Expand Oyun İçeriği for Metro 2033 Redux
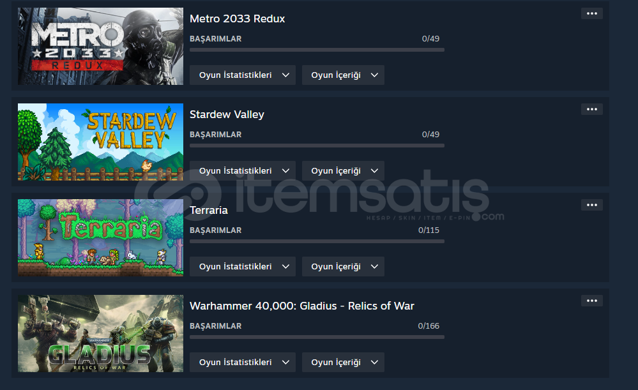This screenshot has width=638, height=390. tap(343, 75)
